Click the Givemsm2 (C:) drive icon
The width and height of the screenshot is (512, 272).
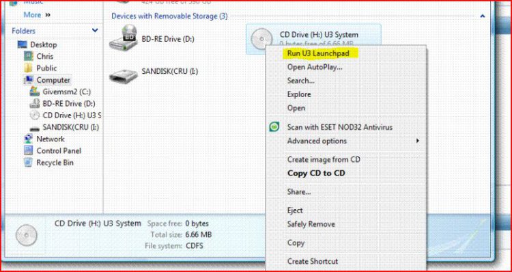pos(35,92)
